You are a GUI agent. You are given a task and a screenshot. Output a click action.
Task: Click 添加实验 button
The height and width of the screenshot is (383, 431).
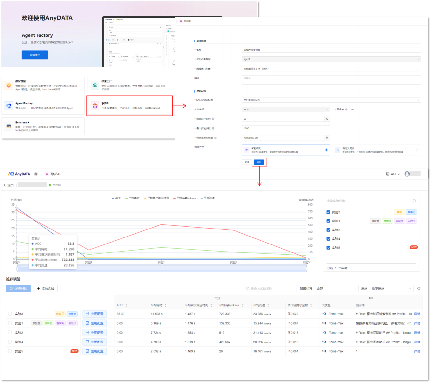(x=45, y=289)
